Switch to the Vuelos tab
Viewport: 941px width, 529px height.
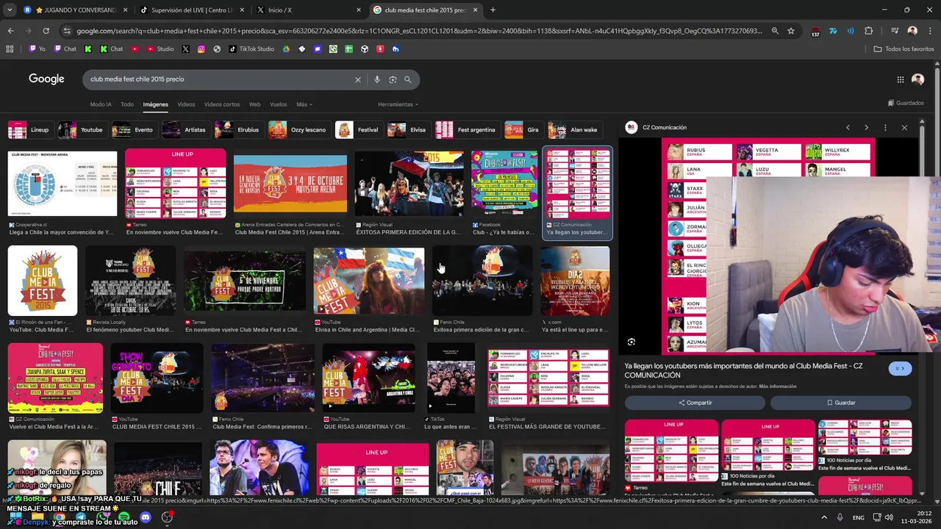click(x=279, y=104)
